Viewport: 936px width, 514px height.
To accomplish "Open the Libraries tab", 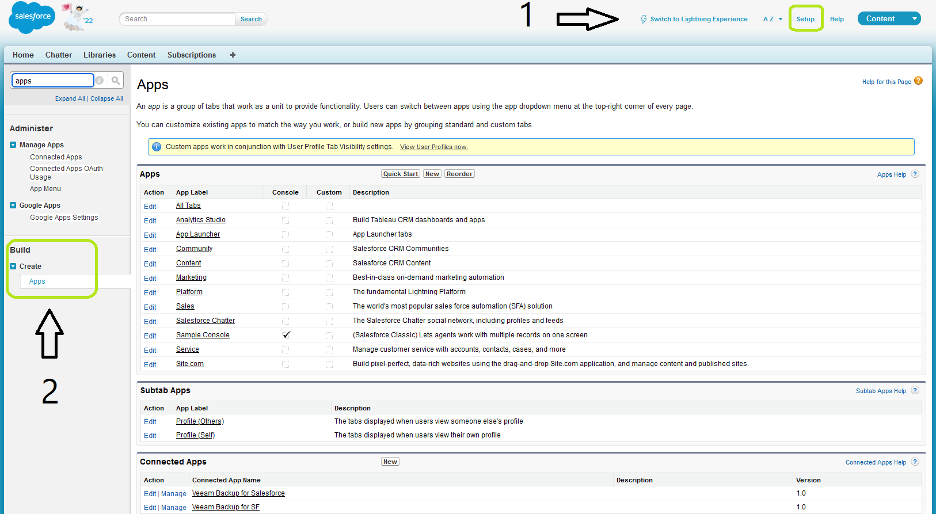I will 100,55.
